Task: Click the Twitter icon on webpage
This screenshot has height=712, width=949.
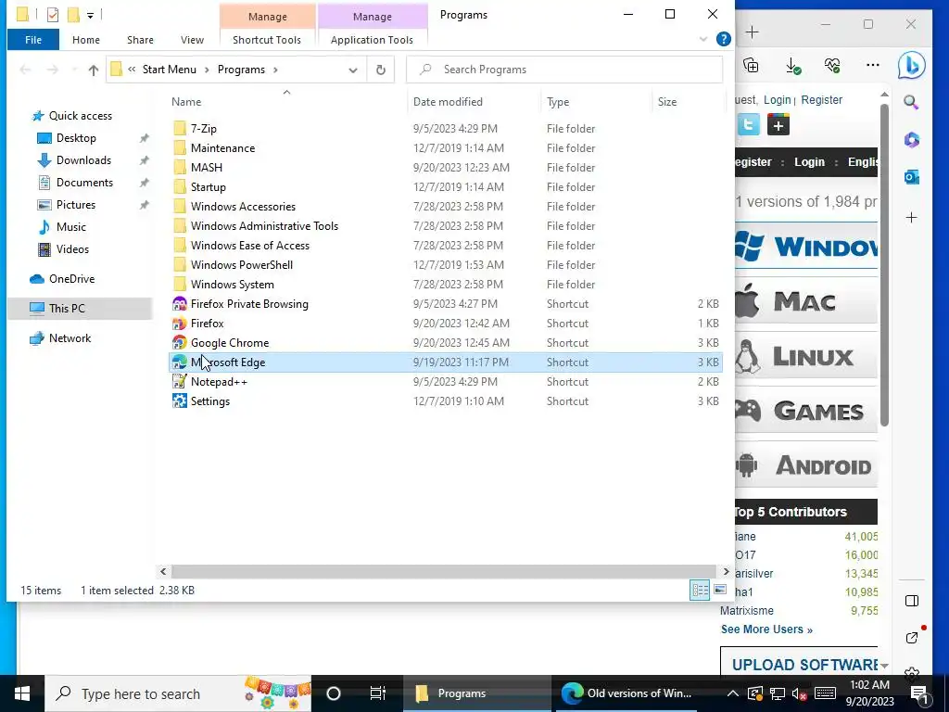Action: click(748, 125)
